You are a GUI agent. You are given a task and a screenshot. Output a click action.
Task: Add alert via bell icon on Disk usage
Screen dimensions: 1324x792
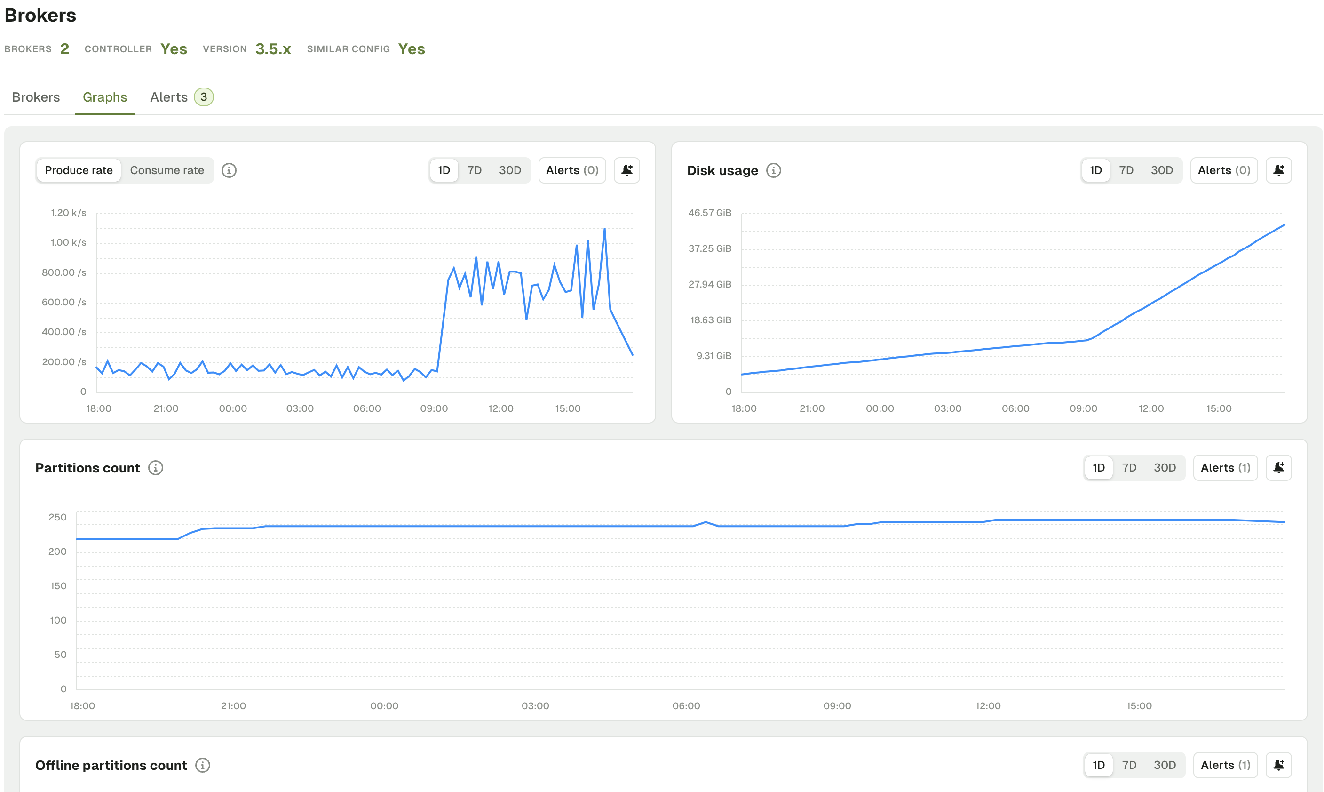click(x=1278, y=170)
